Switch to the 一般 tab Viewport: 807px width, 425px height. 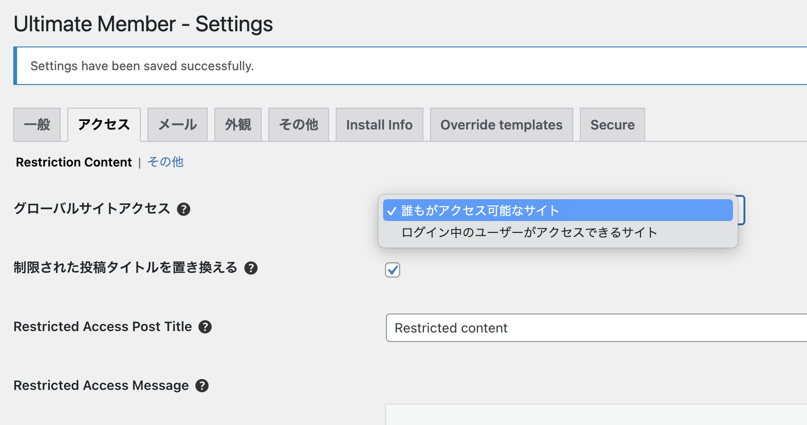(x=37, y=125)
